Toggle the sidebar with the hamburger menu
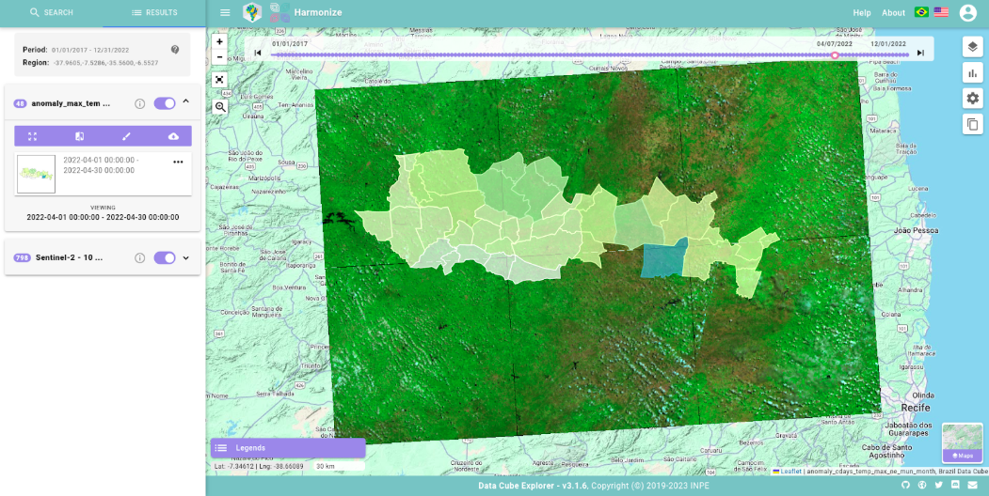989x496 pixels. click(x=225, y=13)
